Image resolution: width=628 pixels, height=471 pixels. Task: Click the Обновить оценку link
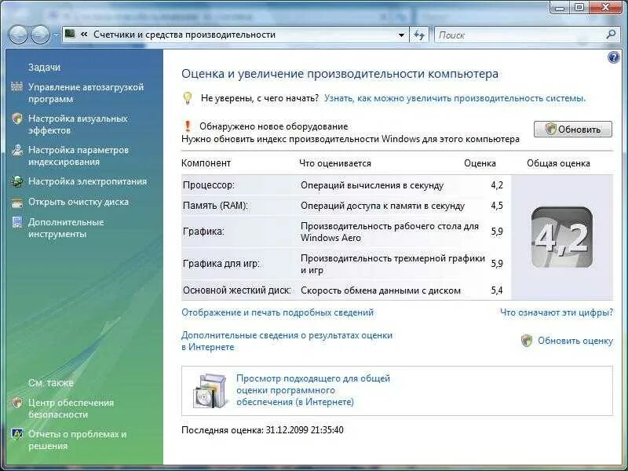tap(575, 341)
